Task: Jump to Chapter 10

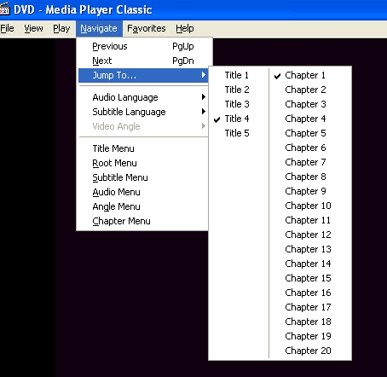Action: (310, 206)
